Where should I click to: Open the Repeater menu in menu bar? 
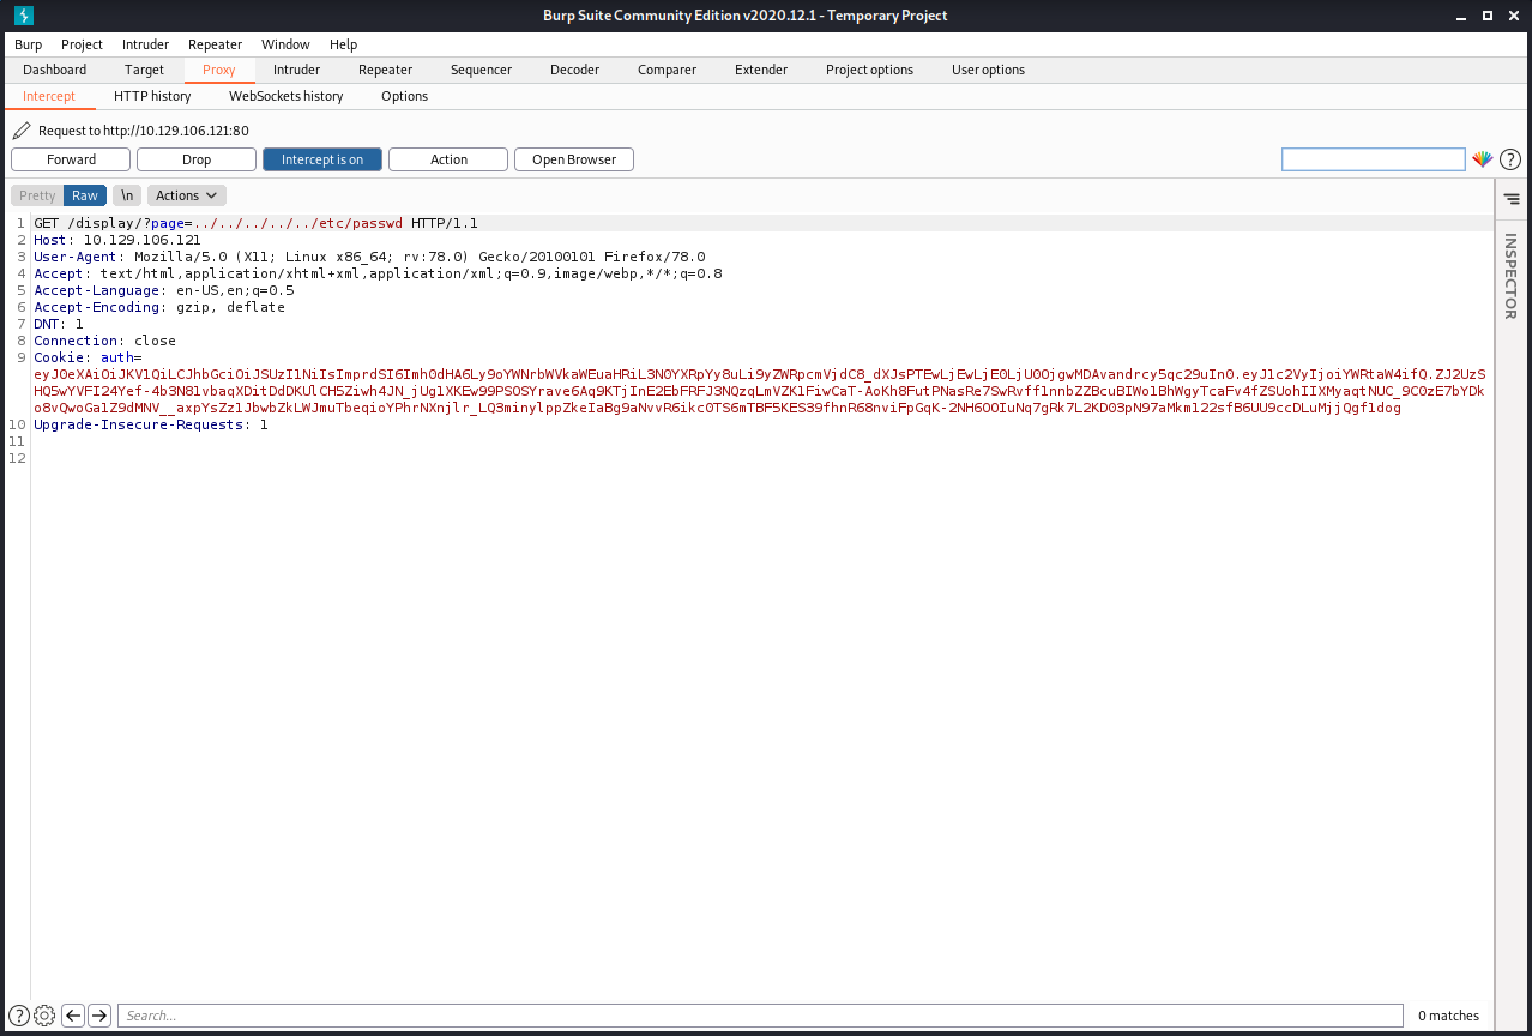click(x=215, y=44)
